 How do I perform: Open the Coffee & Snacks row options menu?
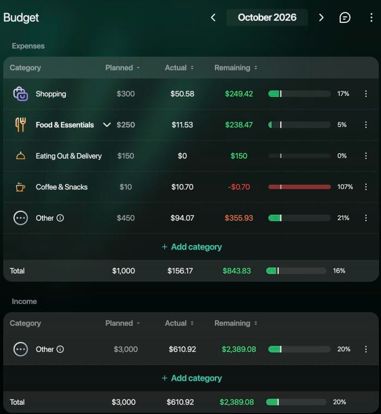pos(366,187)
